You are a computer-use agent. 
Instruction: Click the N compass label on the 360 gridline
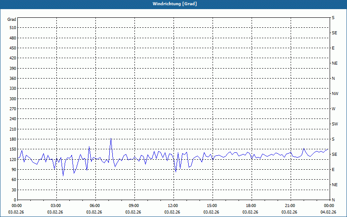click(333, 79)
